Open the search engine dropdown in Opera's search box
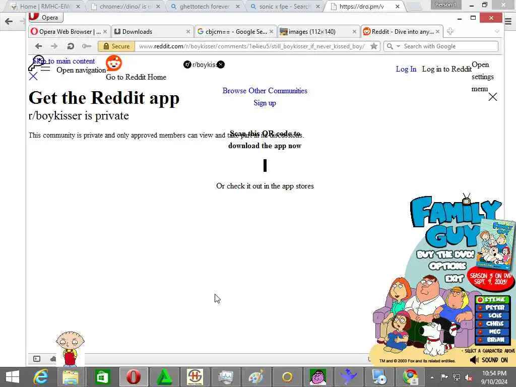Screen dimensions: 516x387 pyautogui.click(x=398, y=46)
